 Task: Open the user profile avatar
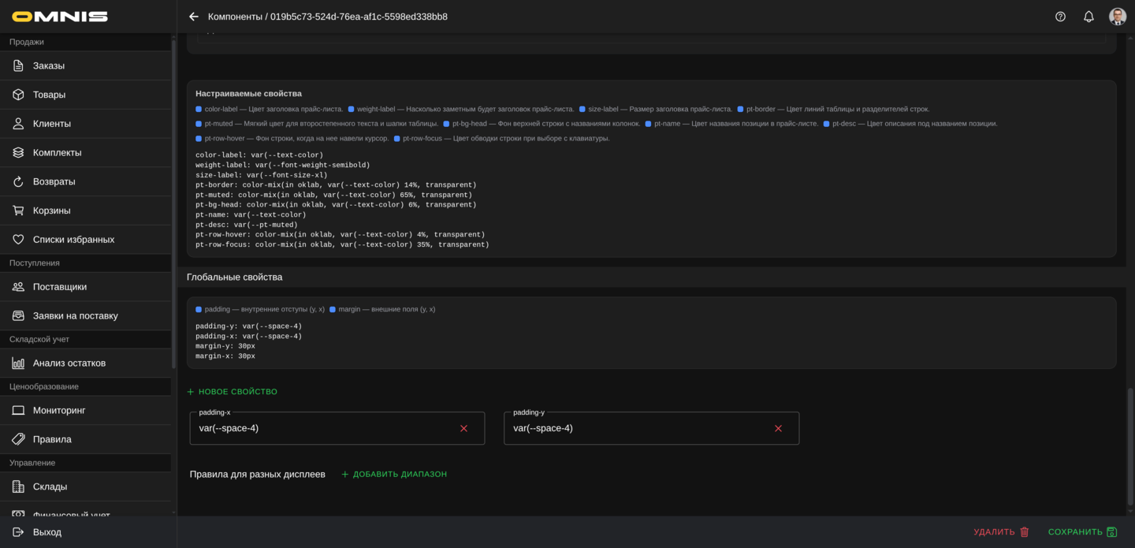pyautogui.click(x=1117, y=17)
